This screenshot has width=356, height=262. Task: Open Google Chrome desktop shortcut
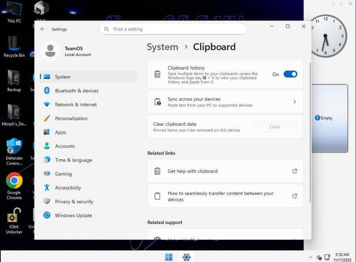[14, 181]
